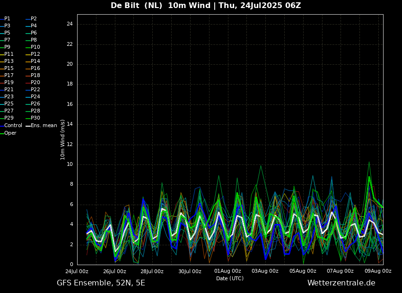The image size is (402, 293).
Task: Click the GFS Ensemble, 52N, 5E caption
Action: [x=101, y=283]
